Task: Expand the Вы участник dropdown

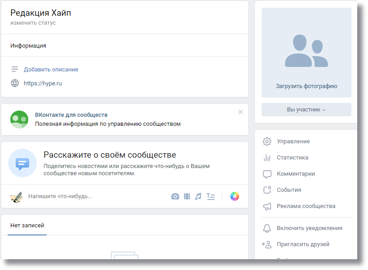Action: [x=306, y=110]
